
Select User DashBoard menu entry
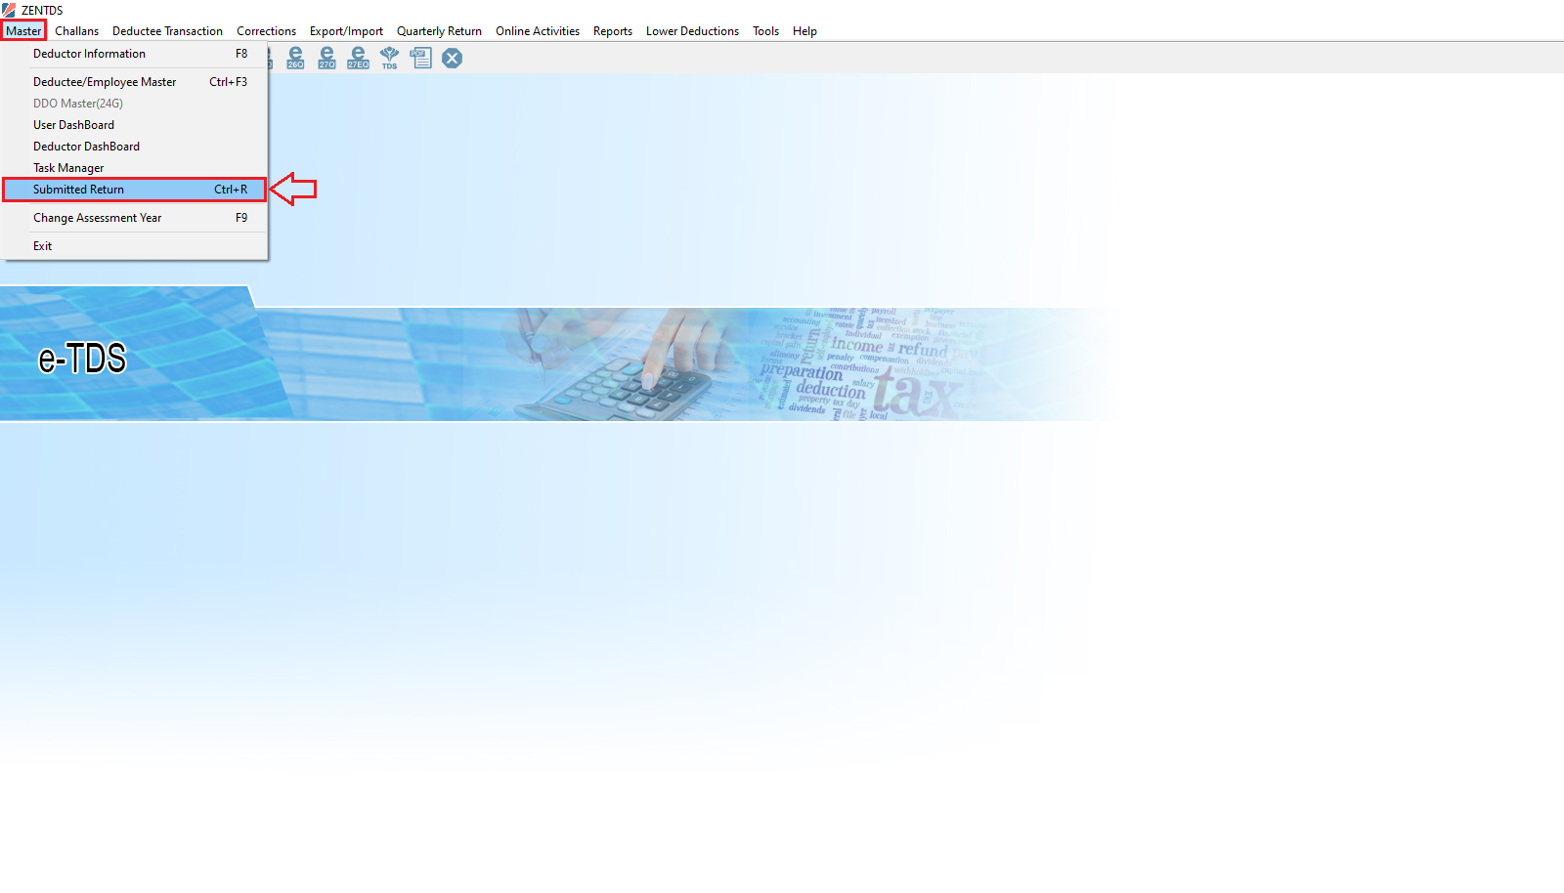(134, 125)
